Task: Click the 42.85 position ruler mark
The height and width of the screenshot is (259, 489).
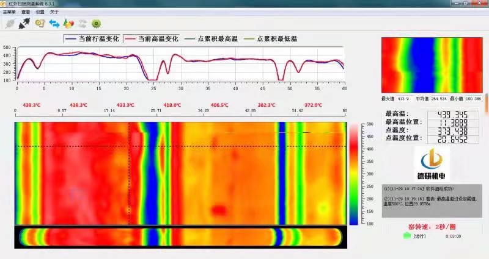Action: click(x=251, y=110)
